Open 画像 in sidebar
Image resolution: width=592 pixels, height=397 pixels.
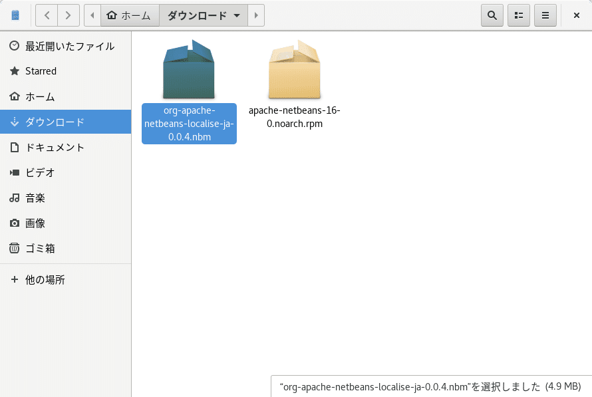pos(66,223)
